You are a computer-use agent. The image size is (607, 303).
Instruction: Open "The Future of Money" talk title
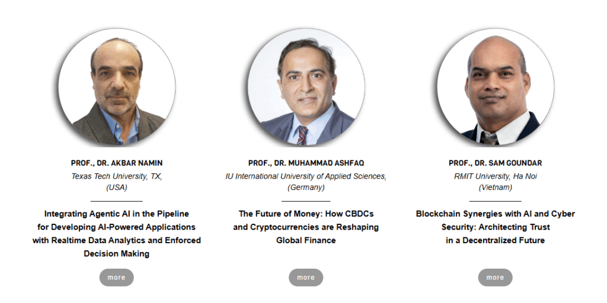pyautogui.click(x=306, y=214)
